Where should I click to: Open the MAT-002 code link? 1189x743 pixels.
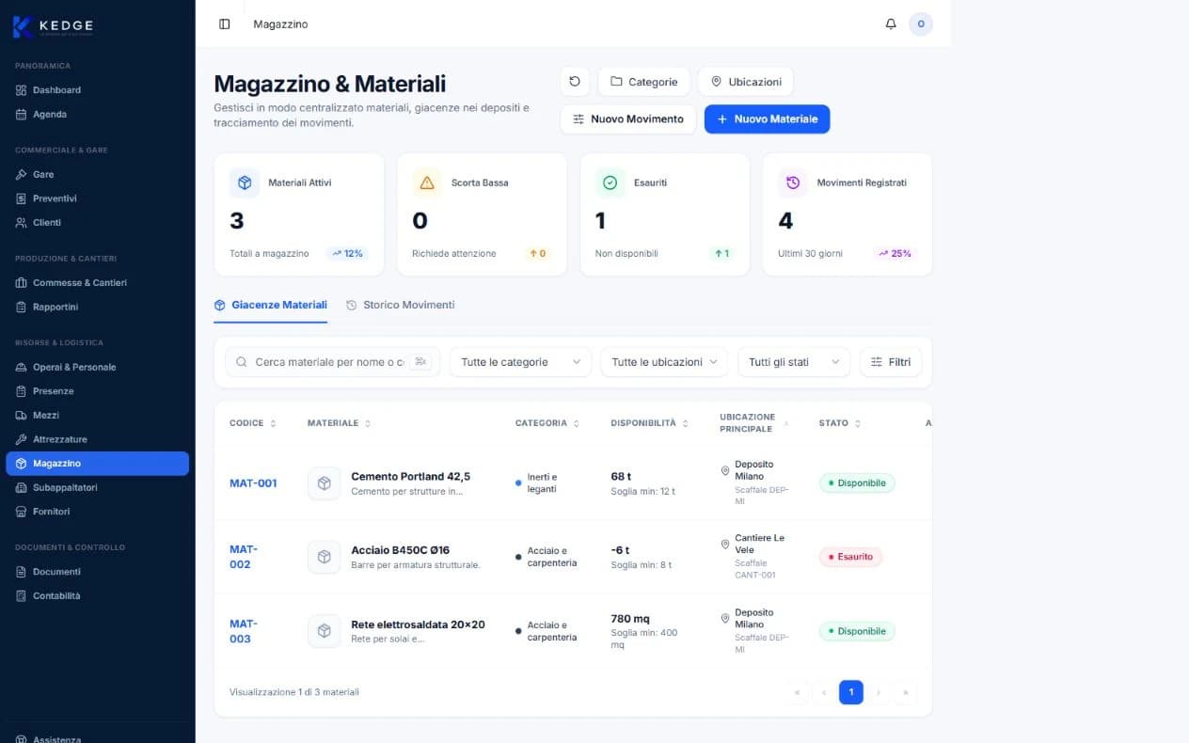[x=244, y=557]
